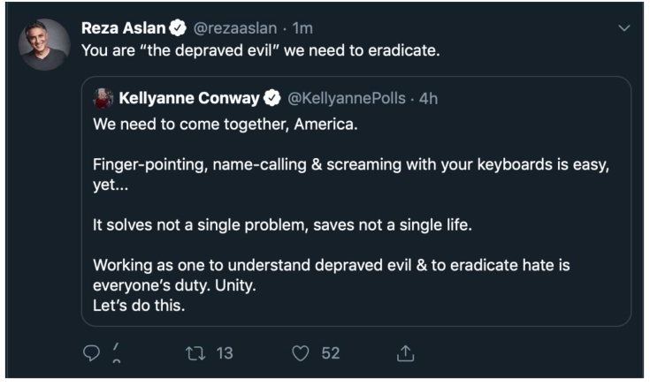Click Reza Aslan's verified badge

[177, 27]
